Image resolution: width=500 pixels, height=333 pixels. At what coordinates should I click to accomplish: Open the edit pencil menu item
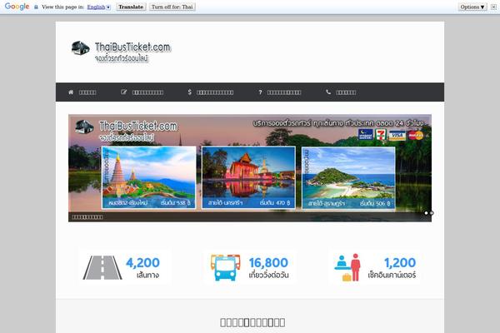[142, 92]
